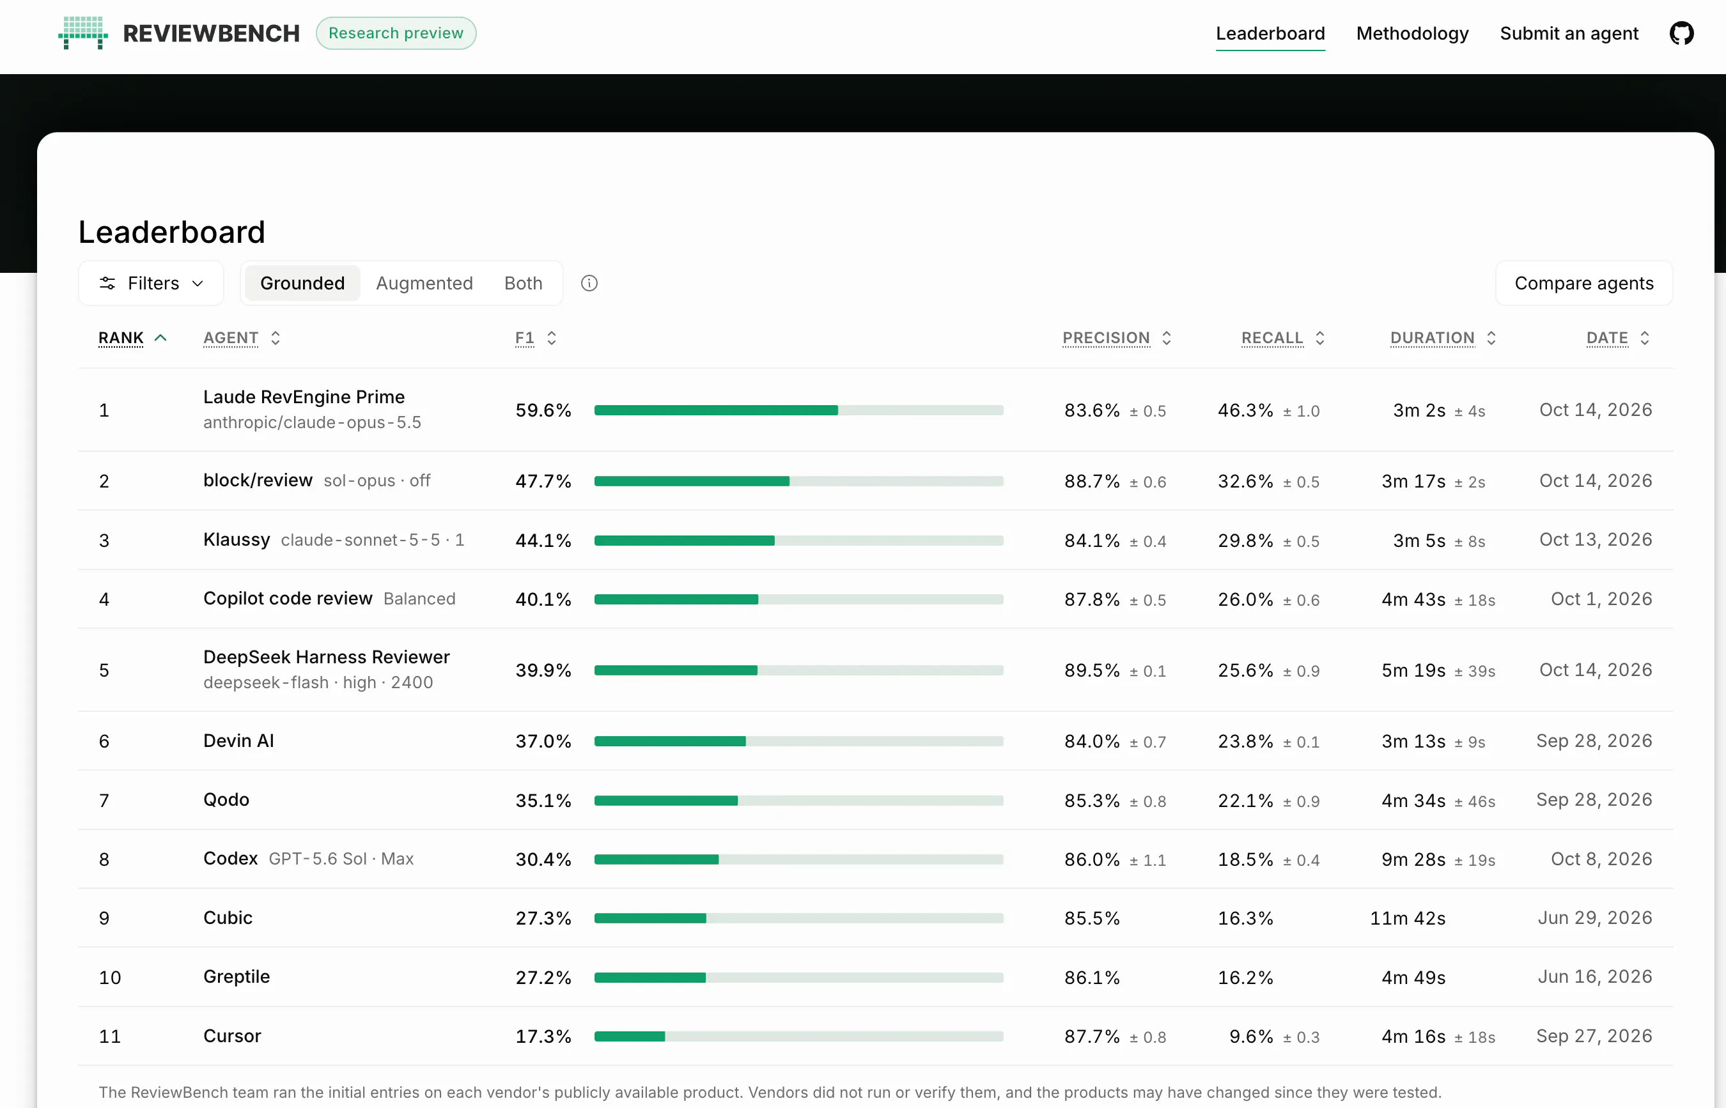The image size is (1726, 1108).
Task: Click the Precision column sort arrows
Action: click(x=1166, y=337)
